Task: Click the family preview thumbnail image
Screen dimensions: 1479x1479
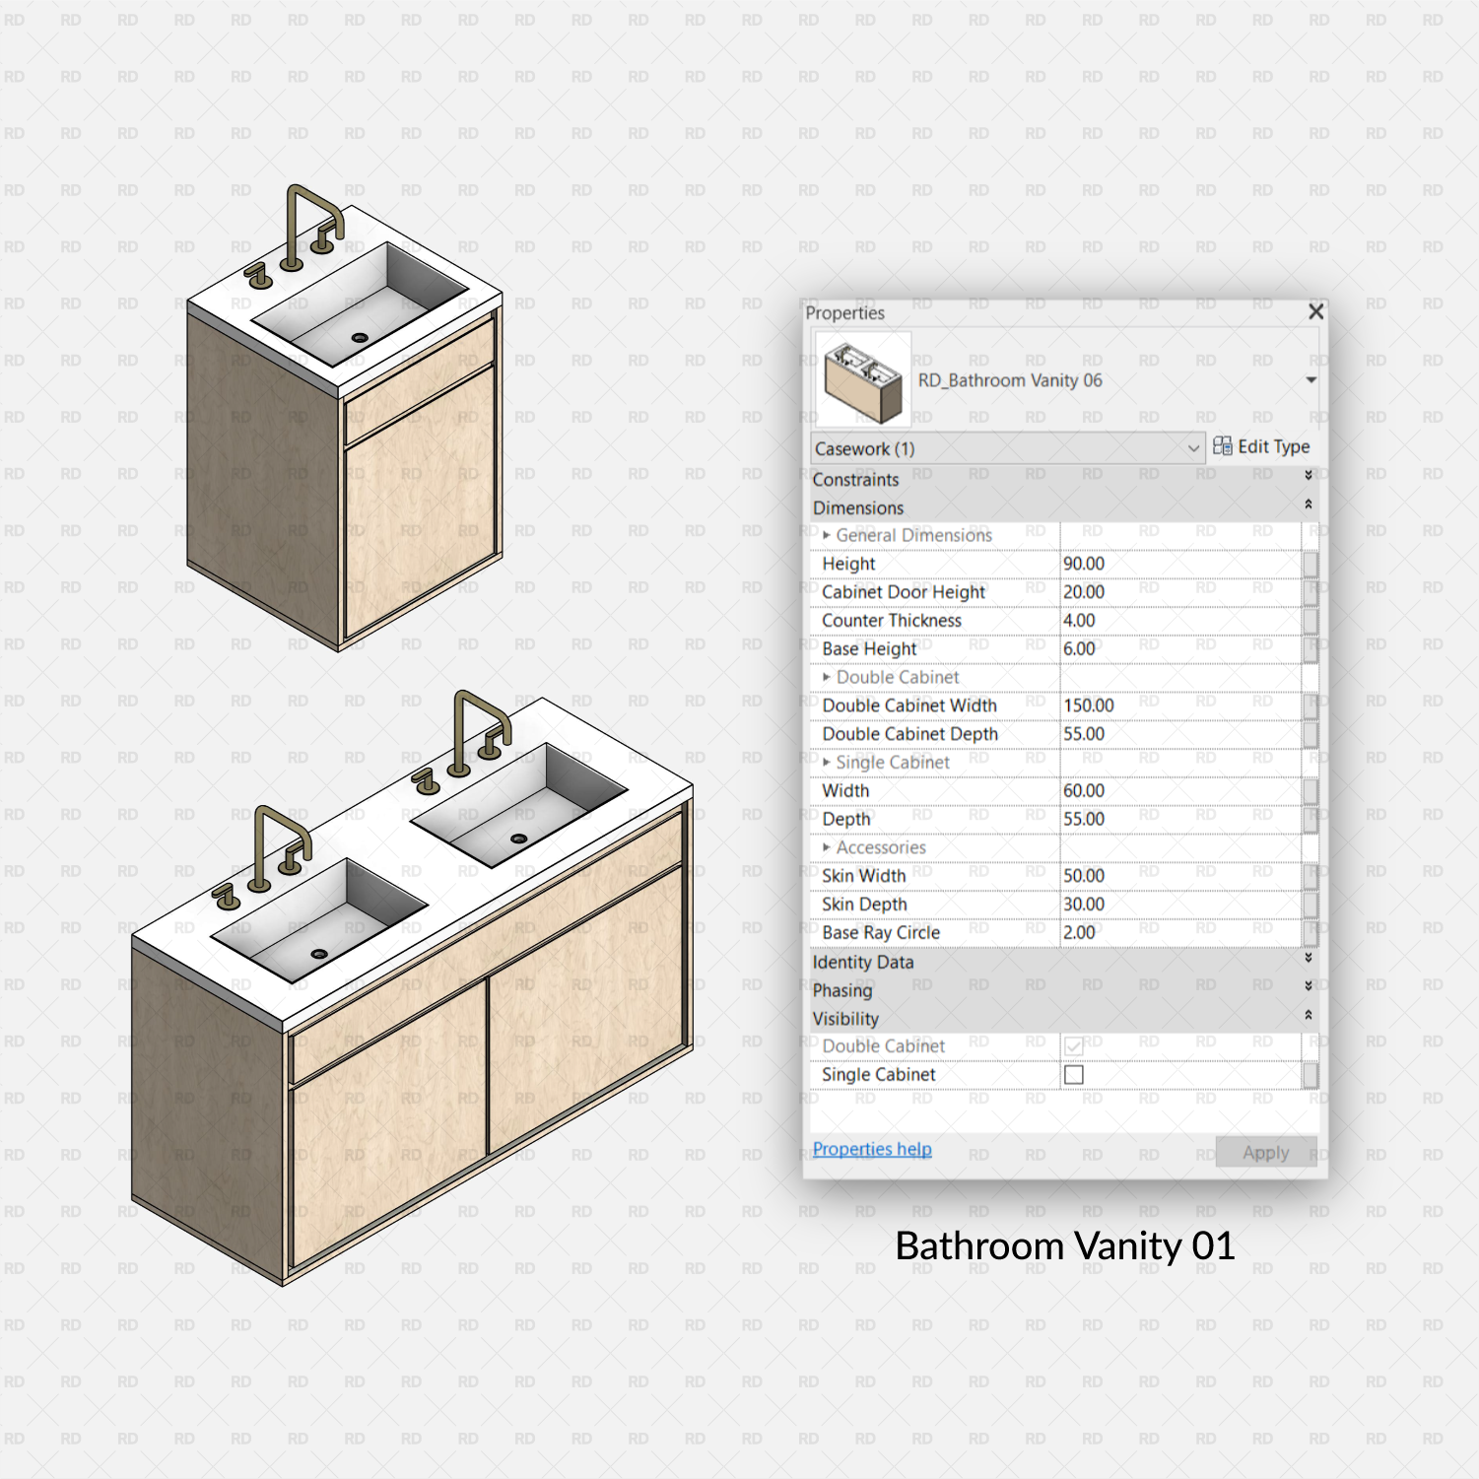Action: click(862, 382)
